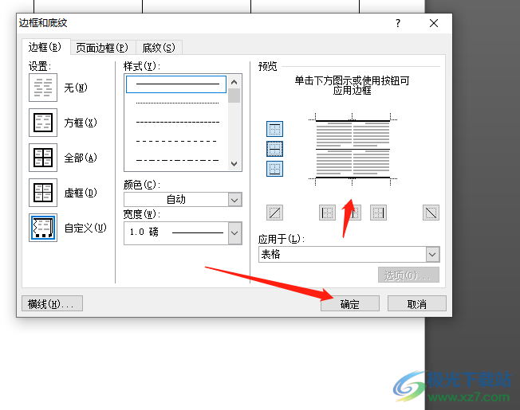Toggle the right border button
520x410 pixels.
(378, 213)
